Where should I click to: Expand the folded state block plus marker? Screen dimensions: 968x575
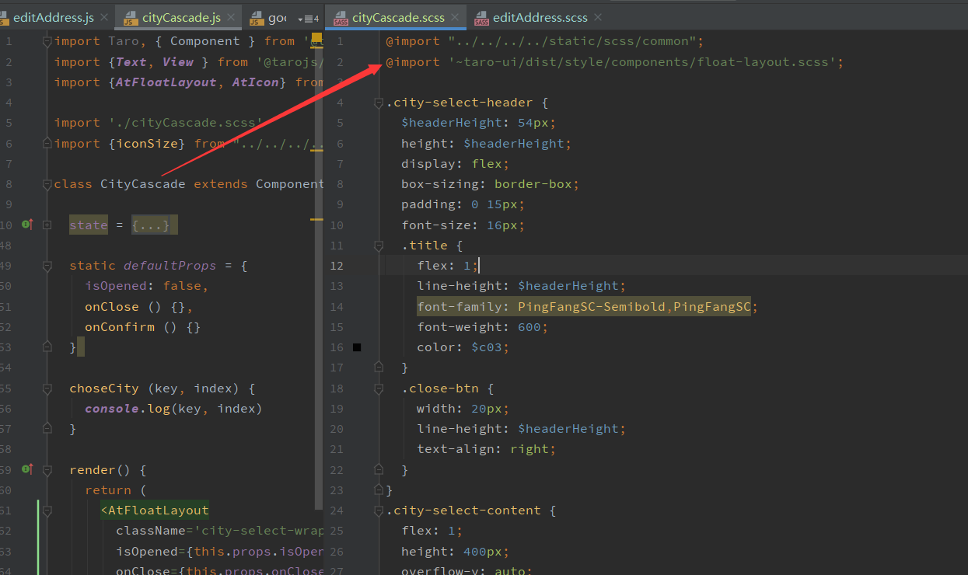(x=47, y=225)
